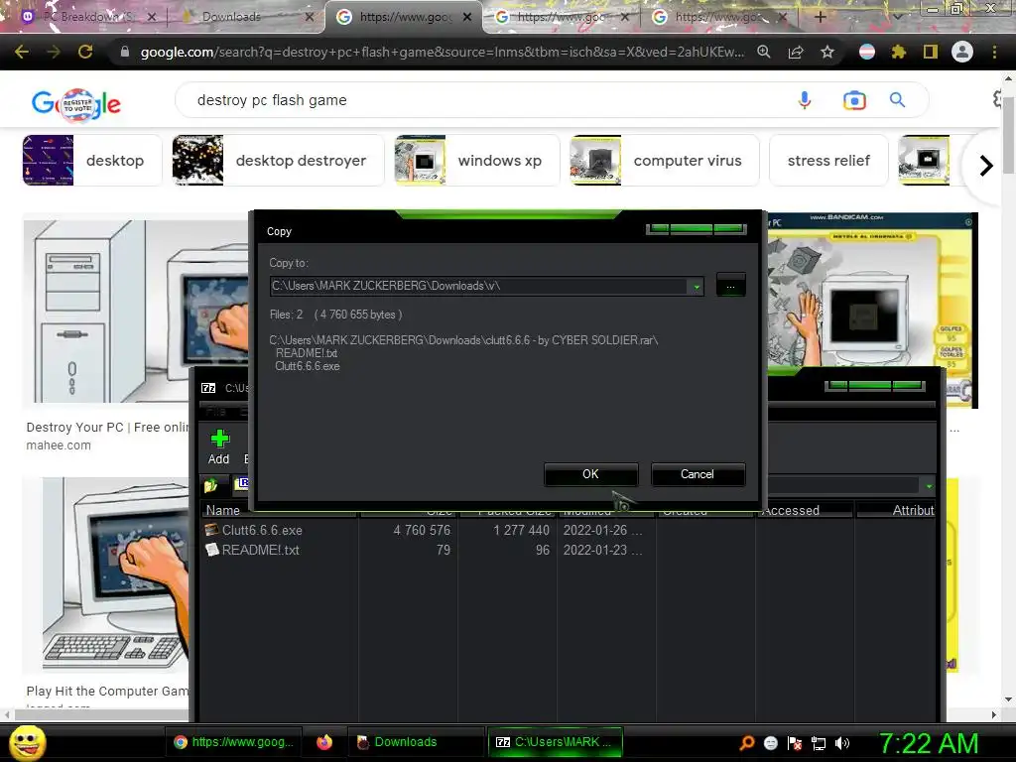1016x762 pixels.
Task: Go back in Chrome browser
Action: pyautogui.click(x=22, y=52)
